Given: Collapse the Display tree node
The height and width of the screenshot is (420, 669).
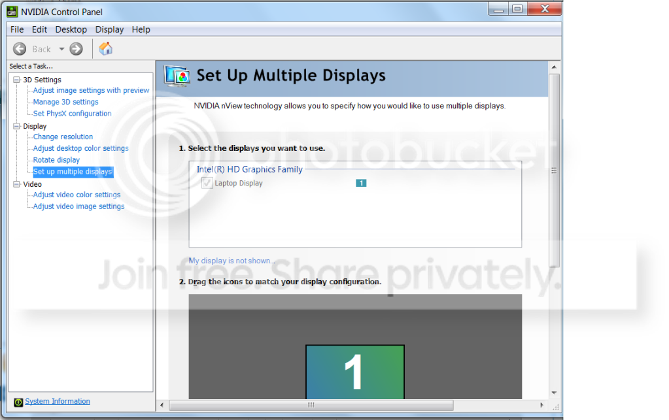Looking at the screenshot, I should point(16,126).
